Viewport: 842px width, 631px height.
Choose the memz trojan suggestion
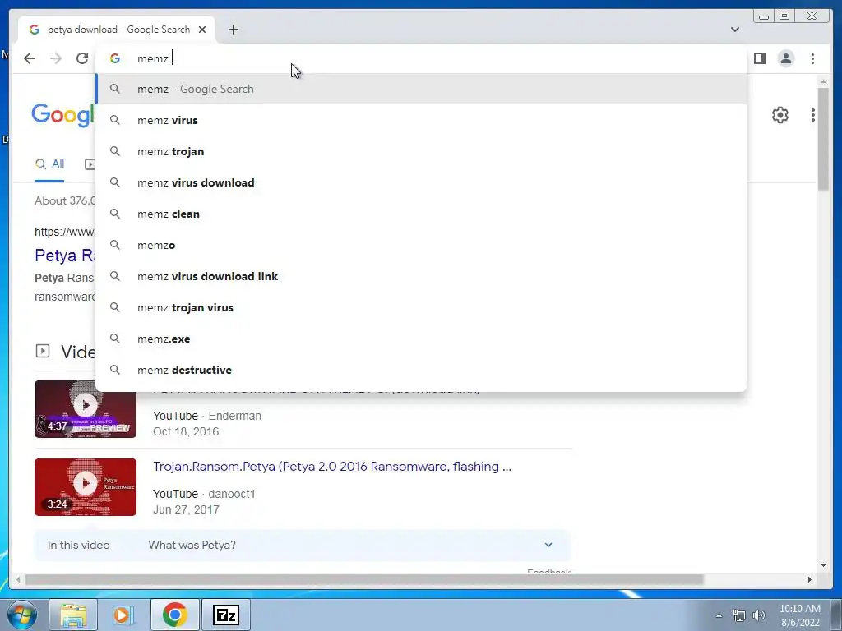pos(422,151)
